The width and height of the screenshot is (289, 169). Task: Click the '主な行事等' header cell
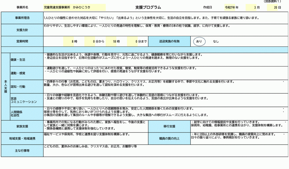[x=22, y=151]
